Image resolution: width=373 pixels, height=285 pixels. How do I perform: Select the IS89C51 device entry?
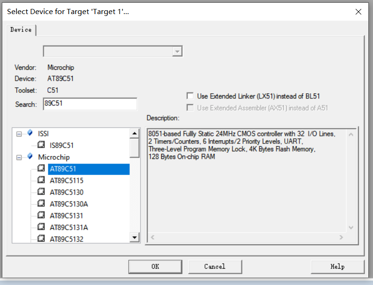(61, 145)
